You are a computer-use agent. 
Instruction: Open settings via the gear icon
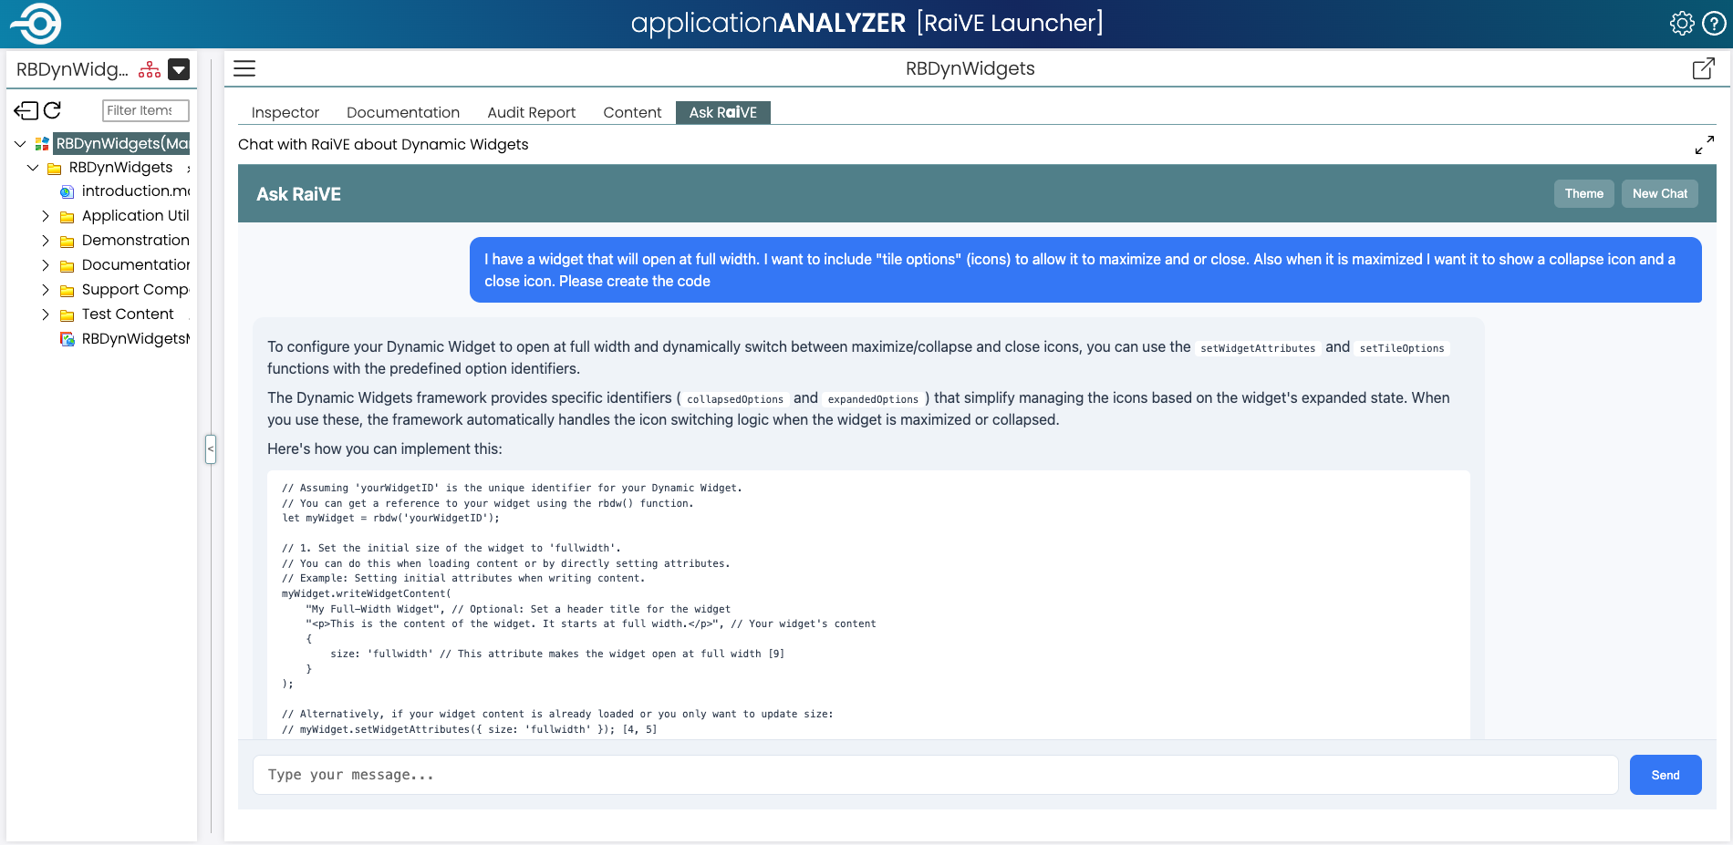(1682, 24)
